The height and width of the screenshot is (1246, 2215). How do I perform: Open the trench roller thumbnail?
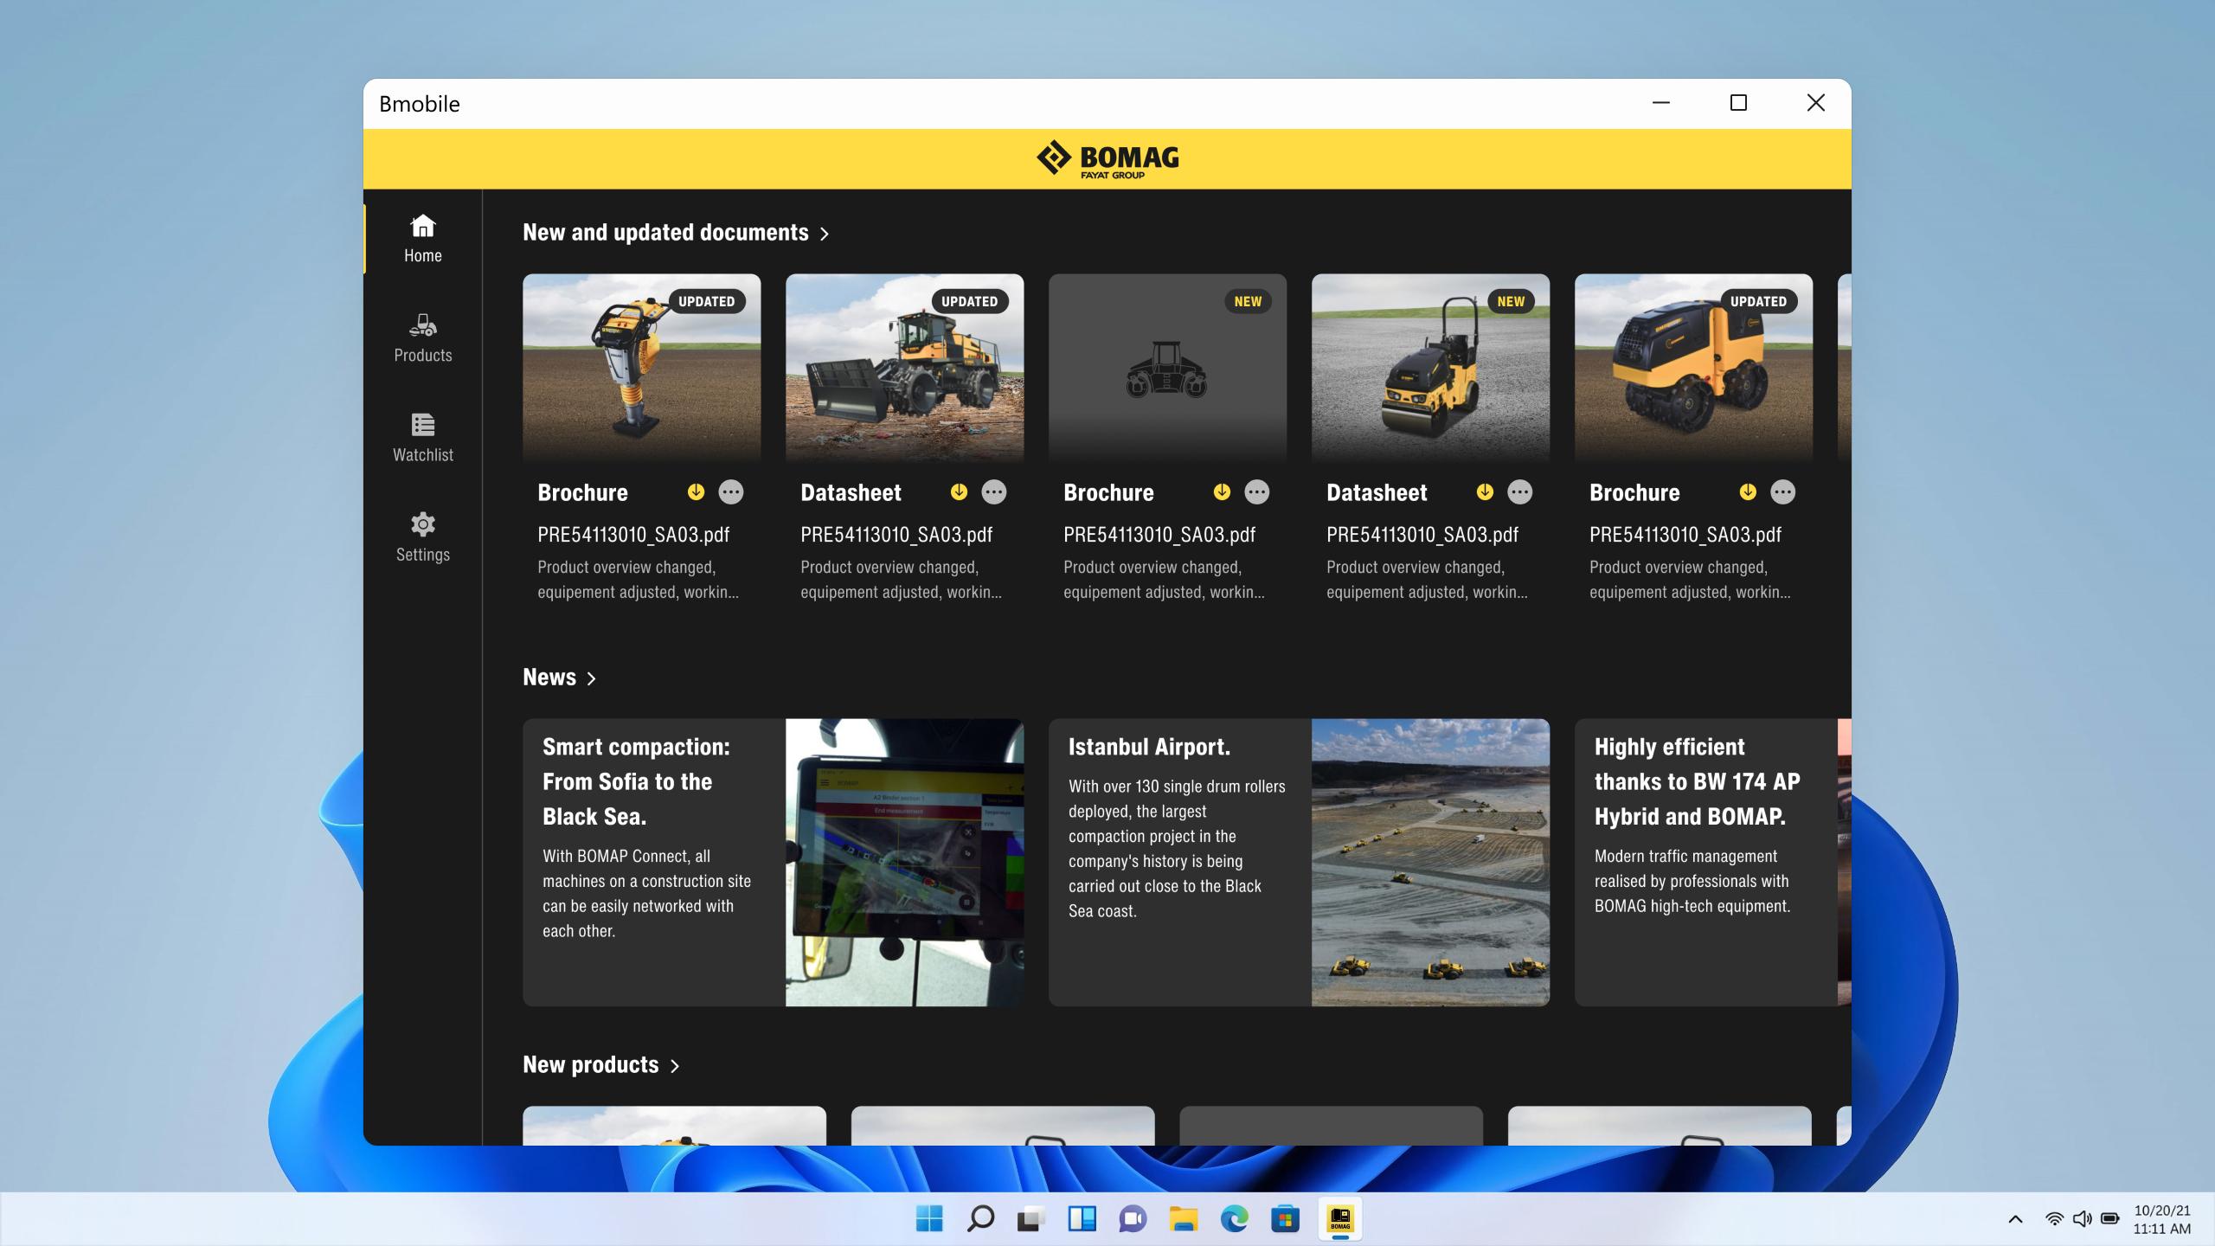point(1693,369)
